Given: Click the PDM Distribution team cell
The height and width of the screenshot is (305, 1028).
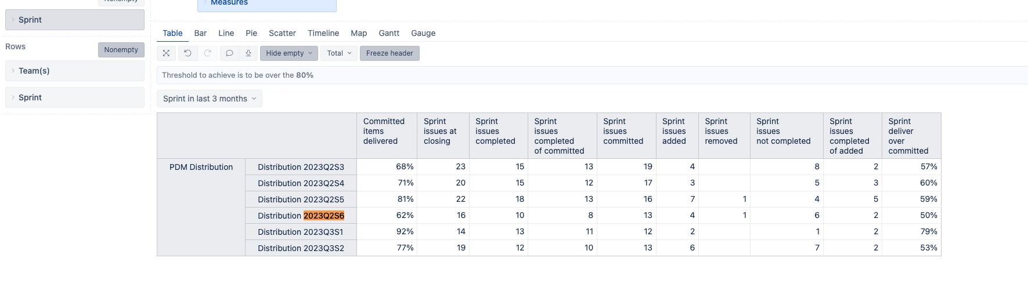Looking at the screenshot, I should tap(201, 167).
